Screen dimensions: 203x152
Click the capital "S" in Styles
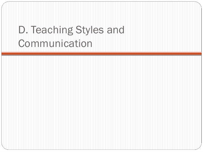[79, 30]
